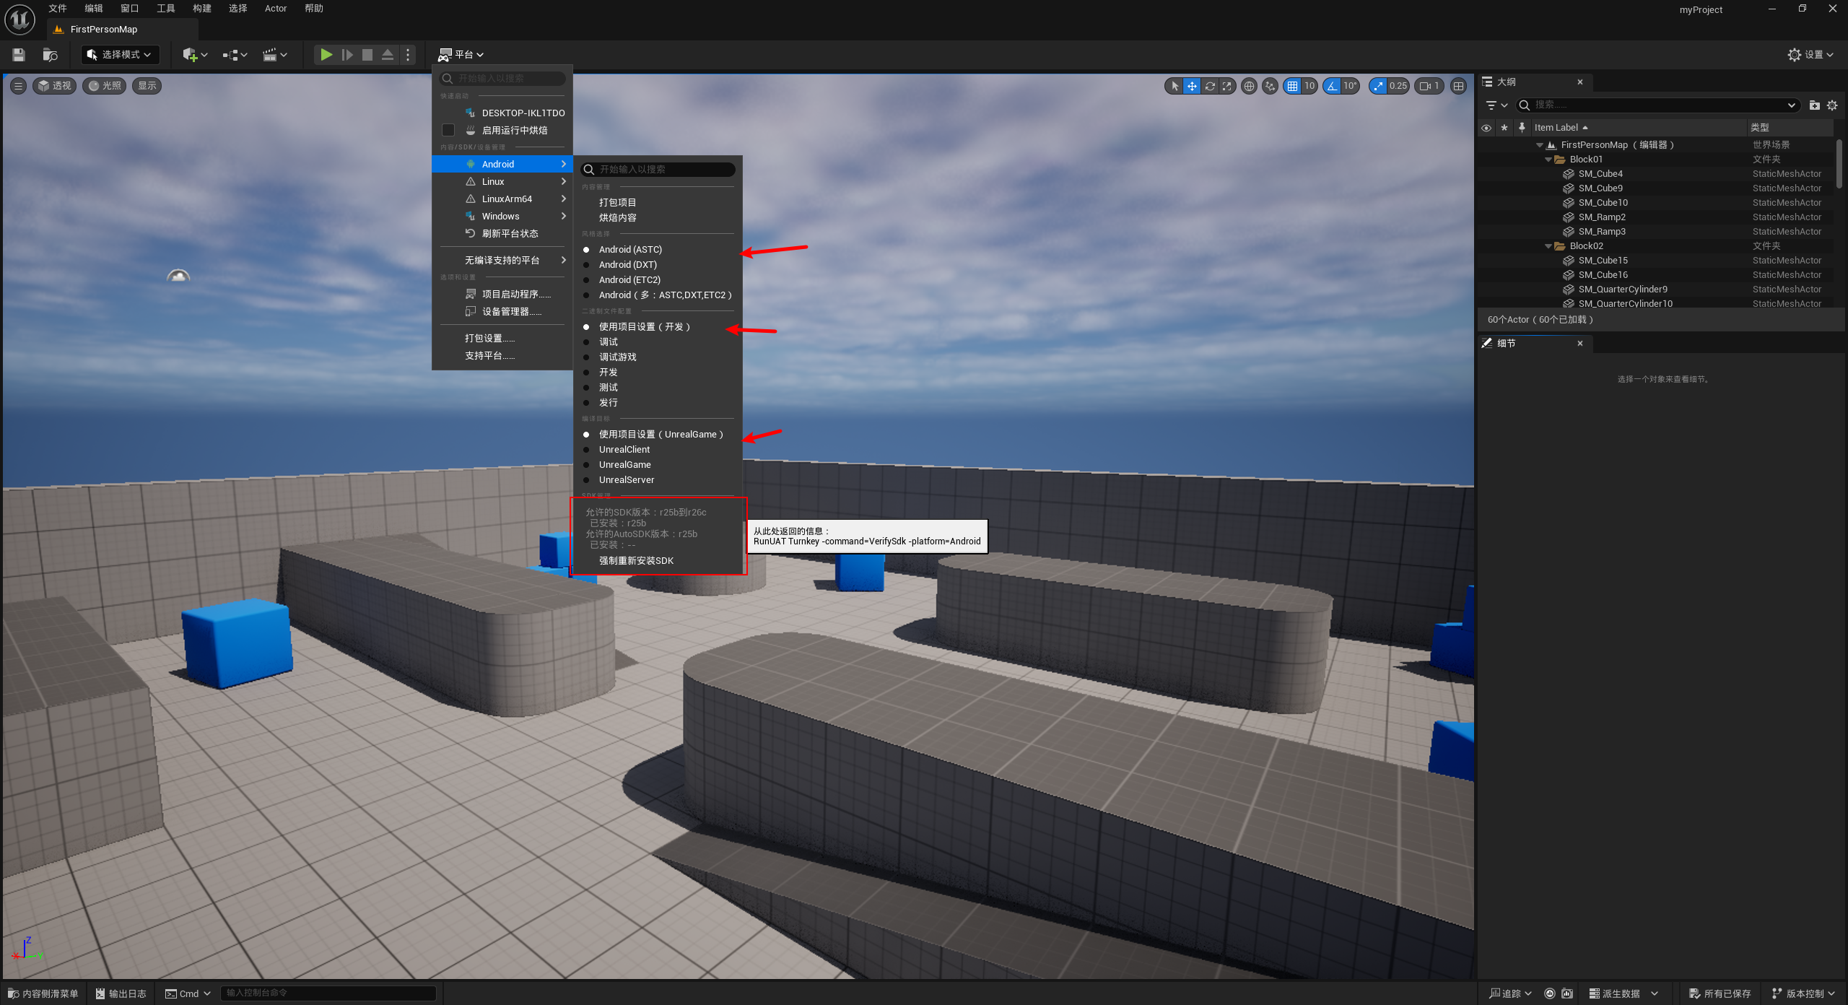Collapse the Block01 folder in the outliner
This screenshot has height=1005, width=1848.
(1548, 160)
